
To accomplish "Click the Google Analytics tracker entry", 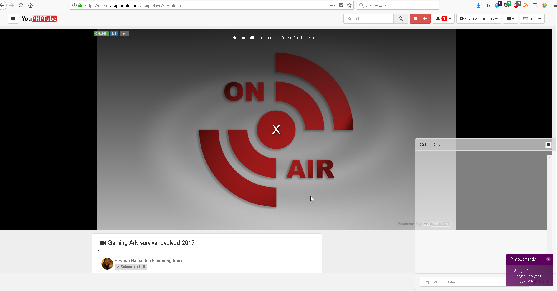I will pos(527,276).
